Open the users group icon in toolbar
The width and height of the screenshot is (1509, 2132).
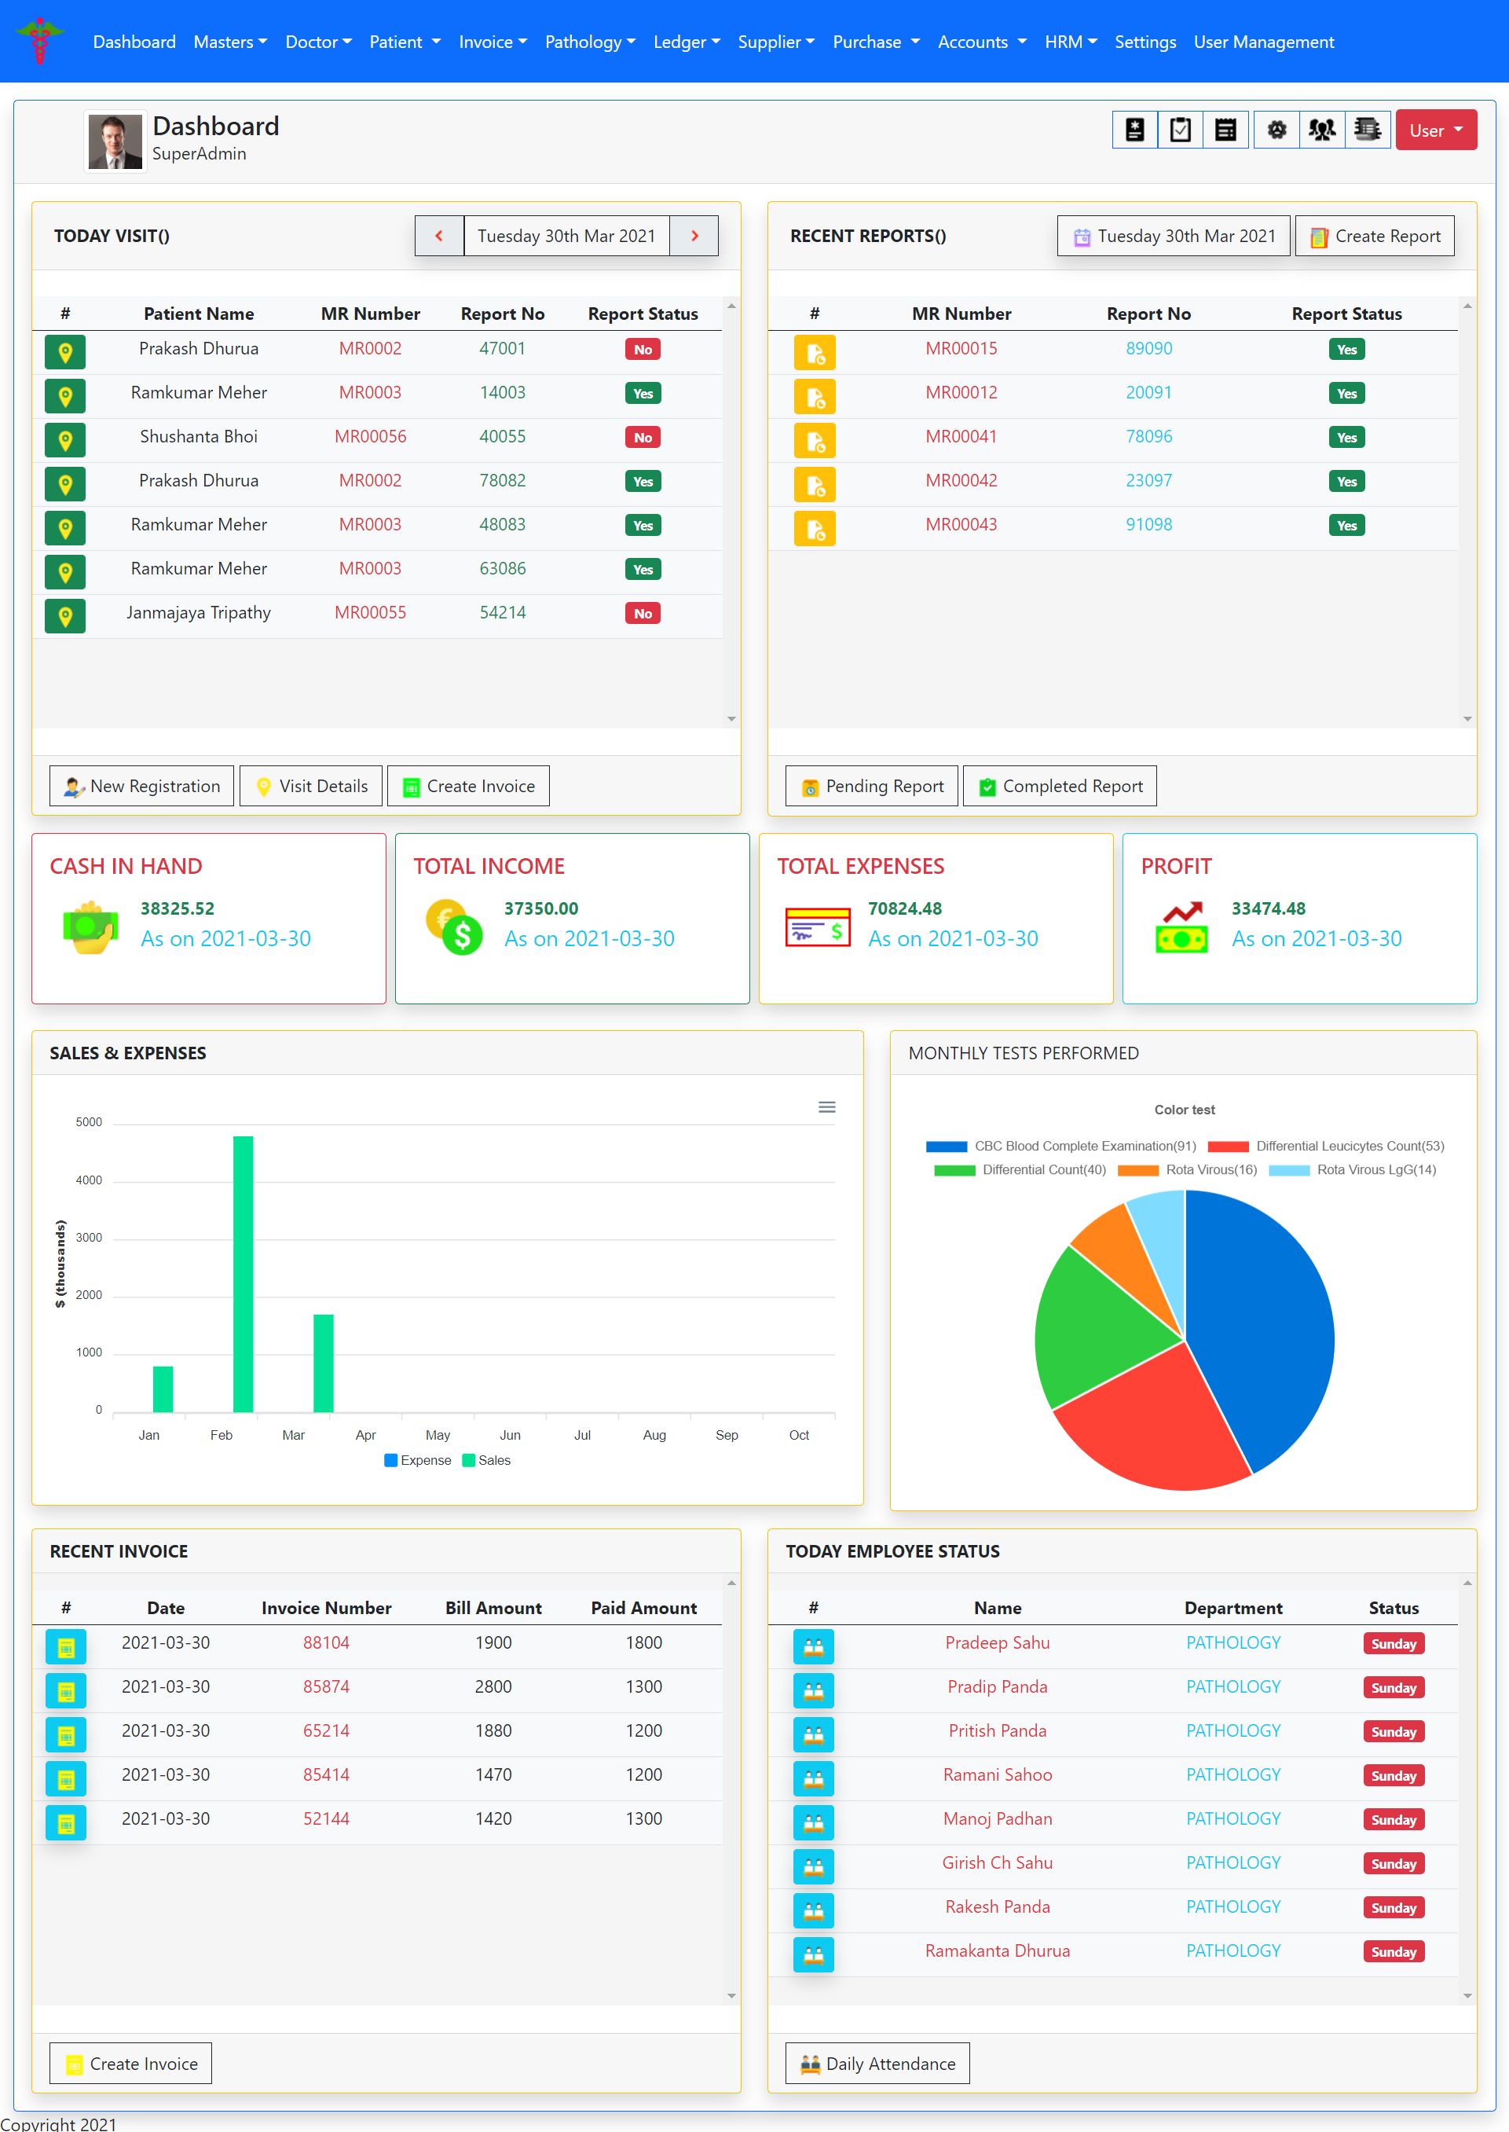(1321, 130)
